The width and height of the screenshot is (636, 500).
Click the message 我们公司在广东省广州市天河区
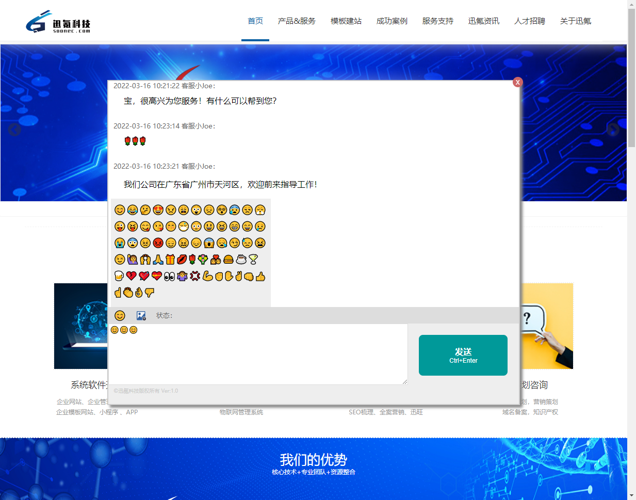click(220, 184)
